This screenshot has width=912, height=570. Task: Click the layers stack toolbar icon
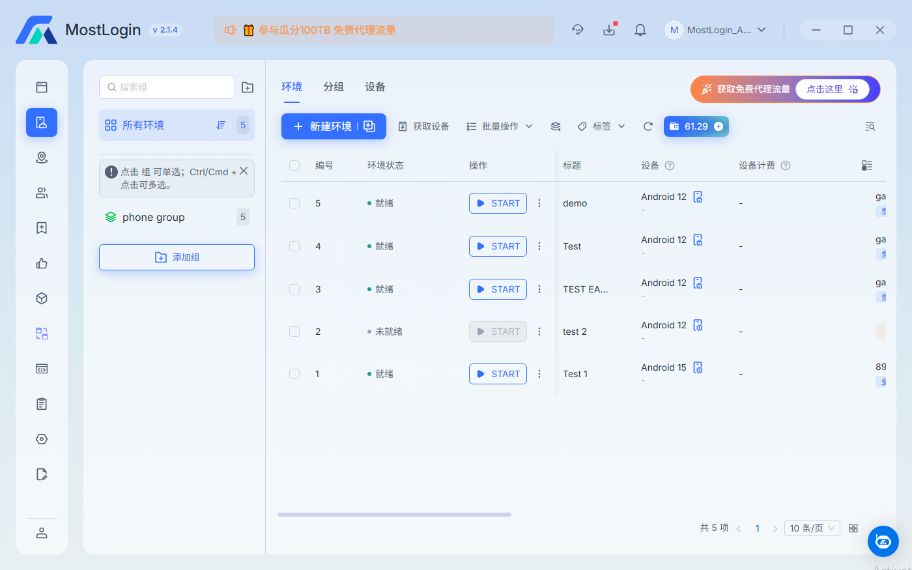point(556,126)
